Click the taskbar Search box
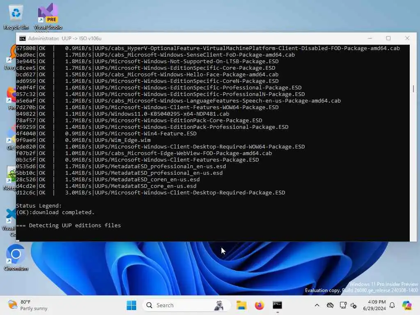This screenshot has height=315, width=420. point(187,305)
